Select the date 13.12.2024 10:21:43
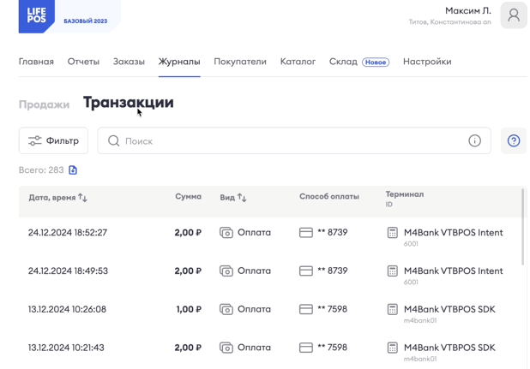The image size is (530, 369). click(66, 348)
